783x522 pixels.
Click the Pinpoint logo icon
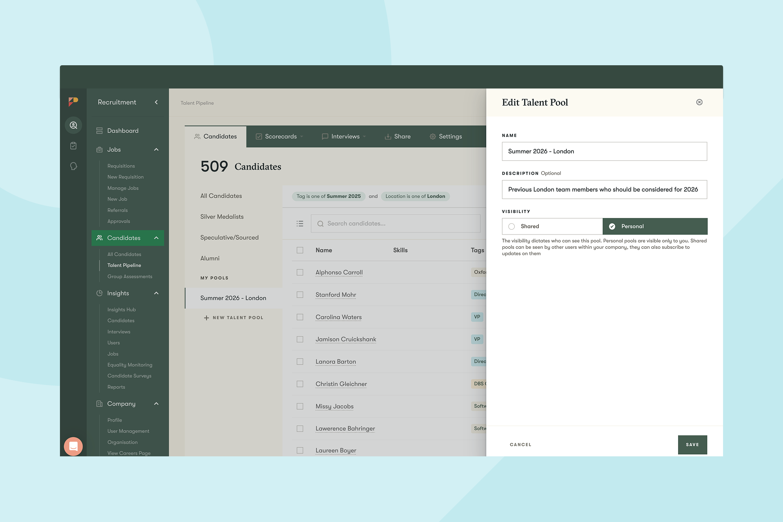[73, 102]
